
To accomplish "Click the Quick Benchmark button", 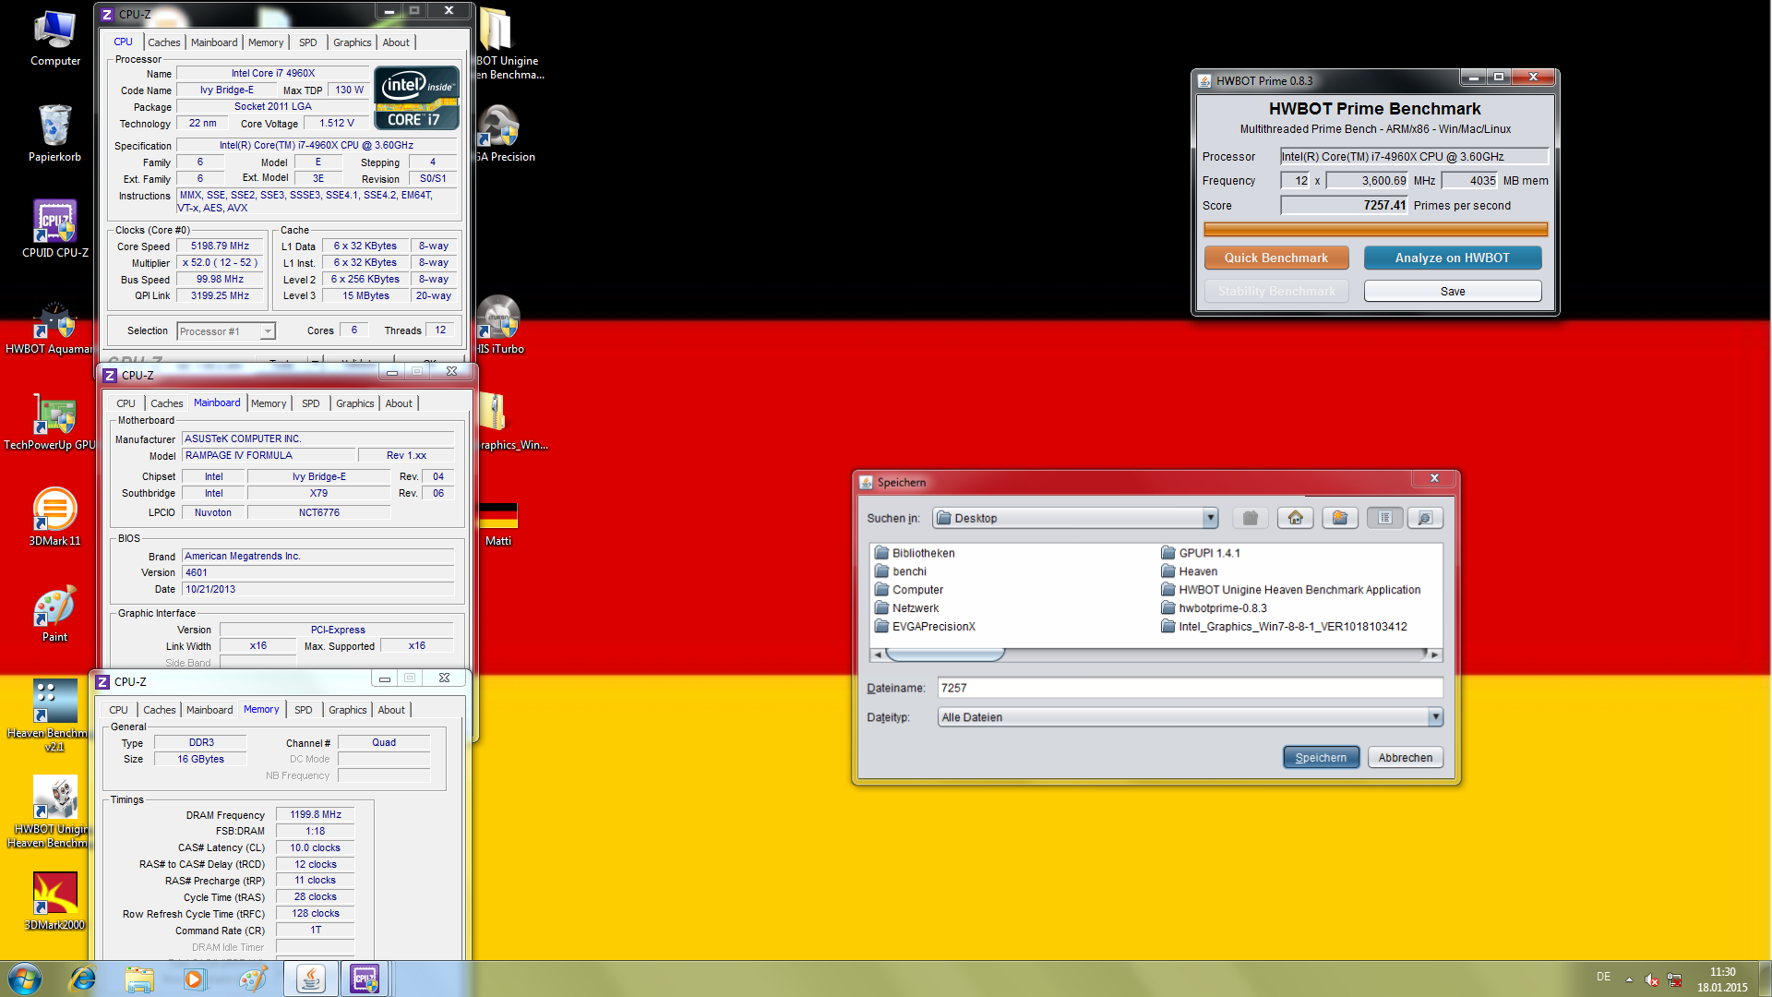I will [x=1275, y=258].
